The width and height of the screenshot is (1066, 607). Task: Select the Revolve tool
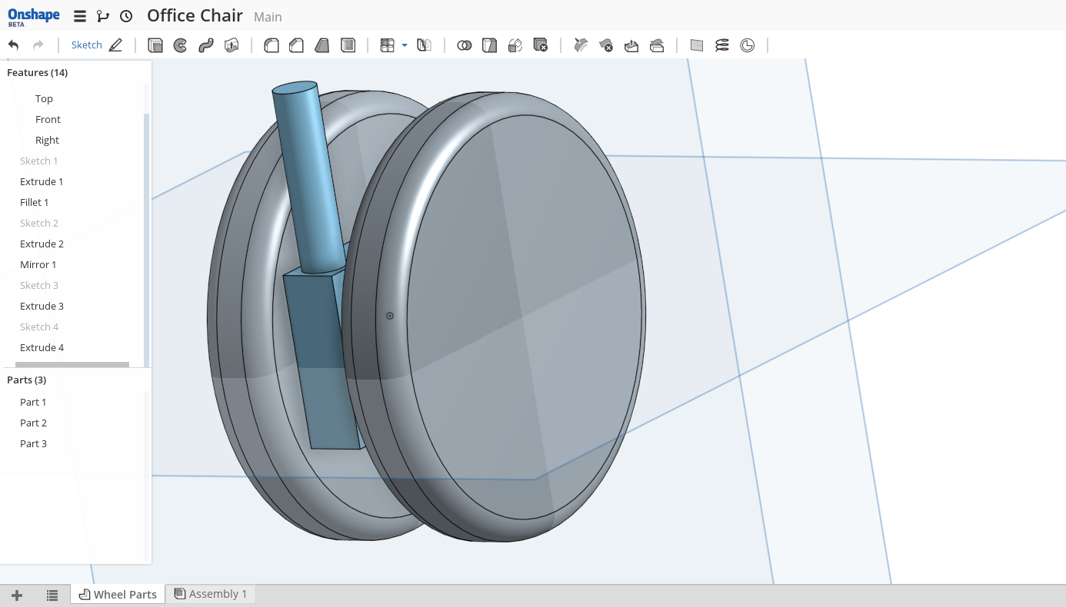coord(181,45)
